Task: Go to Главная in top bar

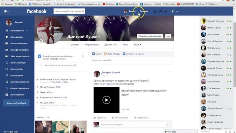Action: pyautogui.click(x=144, y=11)
